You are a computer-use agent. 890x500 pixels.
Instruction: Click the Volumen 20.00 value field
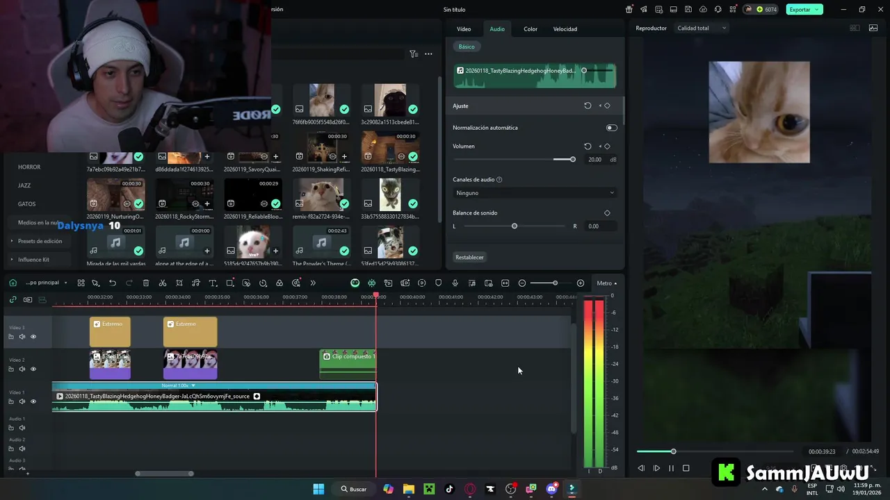point(594,160)
